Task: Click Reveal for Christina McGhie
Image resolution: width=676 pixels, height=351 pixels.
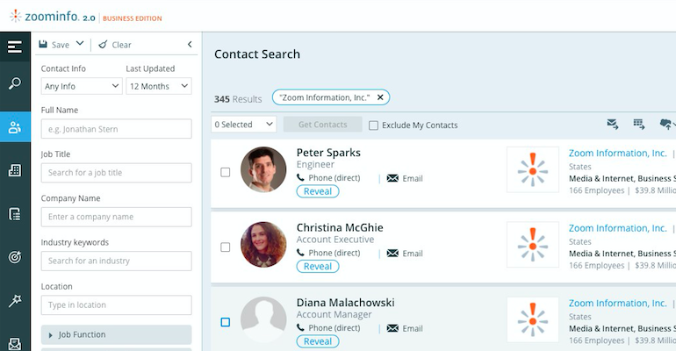Action: (317, 266)
